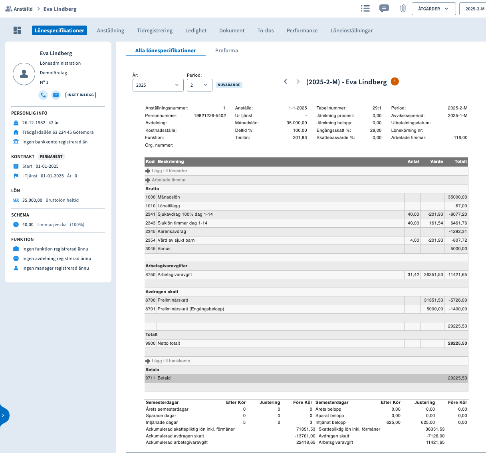Go to next payslip with right arrow

tap(298, 81)
